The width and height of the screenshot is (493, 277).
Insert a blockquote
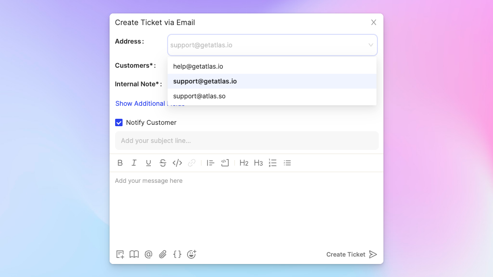(x=210, y=163)
